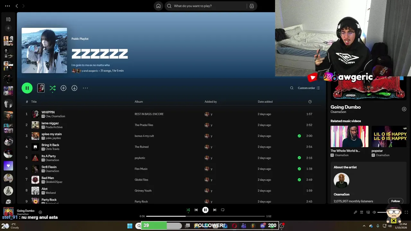The width and height of the screenshot is (411, 231).
Task: Toggle saved checkmark for Its A Party
Action: 299,158
